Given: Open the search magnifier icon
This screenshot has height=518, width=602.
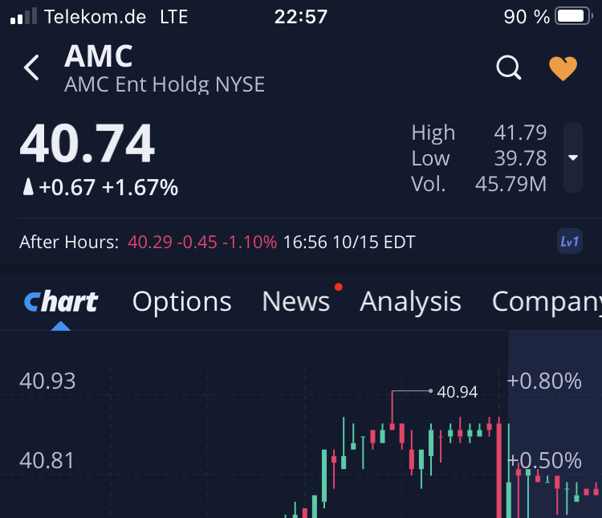Looking at the screenshot, I should pyautogui.click(x=509, y=68).
